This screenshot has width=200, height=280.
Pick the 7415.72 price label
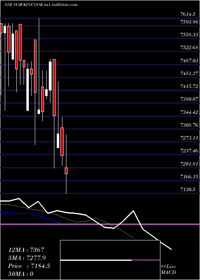click(189, 86)
